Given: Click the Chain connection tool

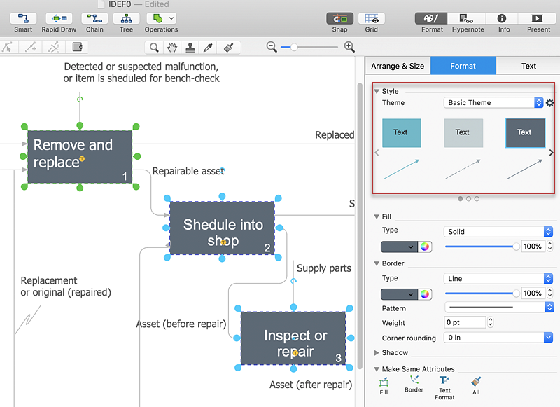Looking at the screenshot, I should [x=94, y=18].
